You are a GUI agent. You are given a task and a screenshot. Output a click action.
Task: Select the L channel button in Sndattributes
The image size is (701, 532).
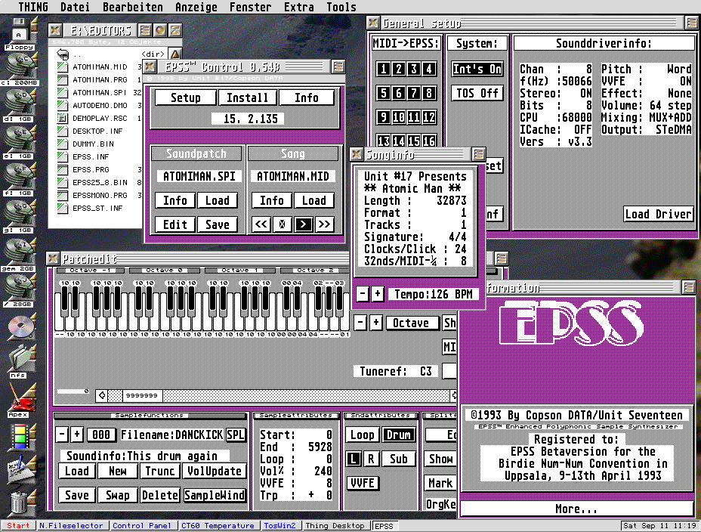click(x=354, y=459)
